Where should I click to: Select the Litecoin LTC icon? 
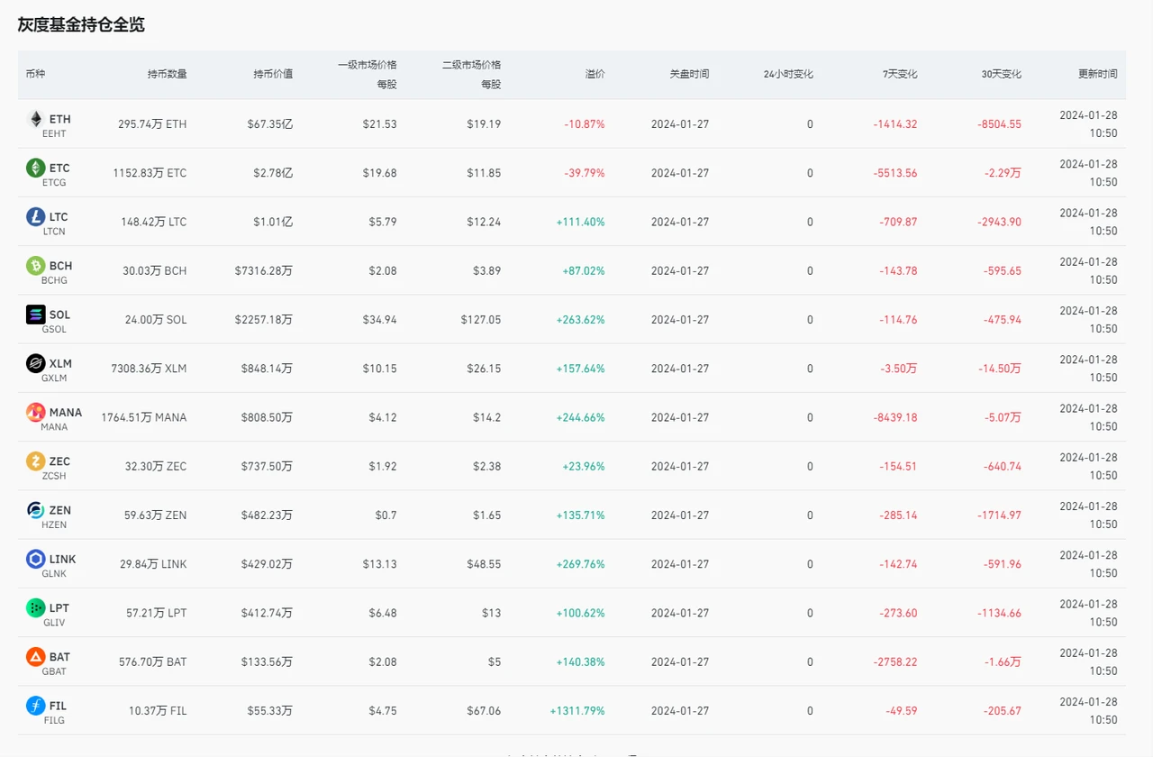(36, 216)
